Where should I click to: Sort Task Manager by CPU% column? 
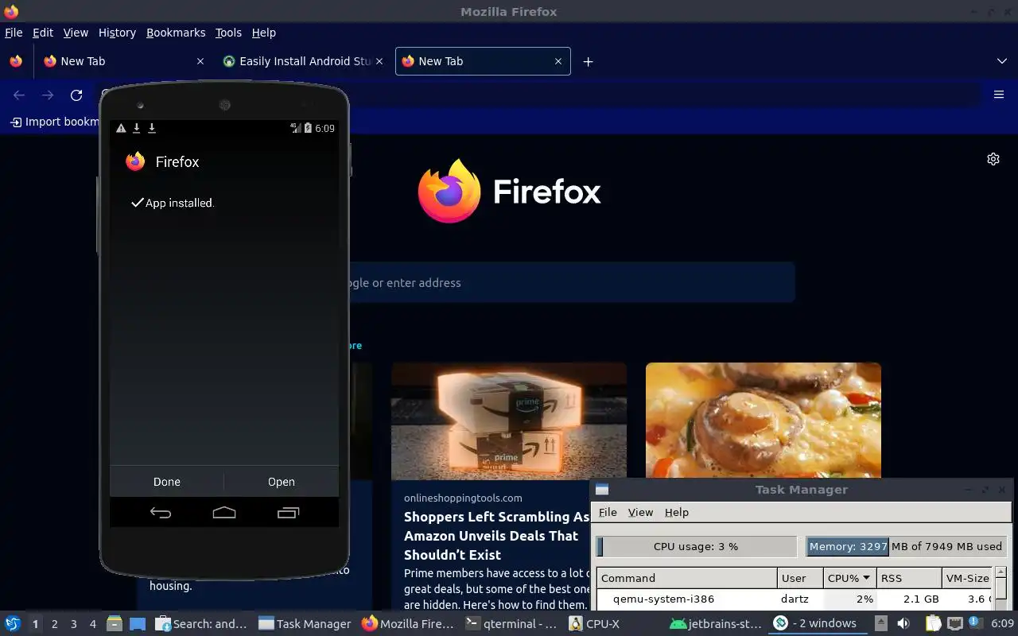[x=849, y=578]
